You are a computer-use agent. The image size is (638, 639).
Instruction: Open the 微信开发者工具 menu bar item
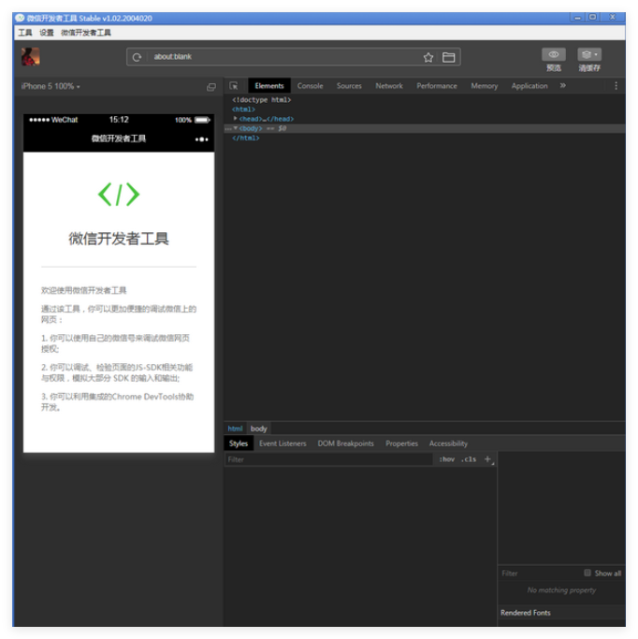tap(85, 33)
